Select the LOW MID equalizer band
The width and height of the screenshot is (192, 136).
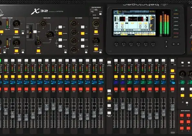[x=60, y=40]
